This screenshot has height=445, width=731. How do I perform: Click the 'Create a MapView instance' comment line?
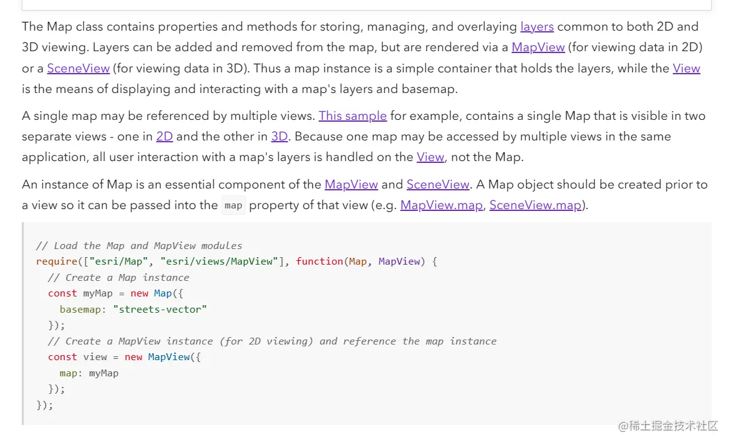pyautogui.click(x=273, y=341)
